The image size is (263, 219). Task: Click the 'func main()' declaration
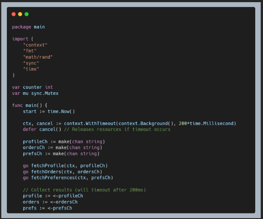[x=30, y=105]
